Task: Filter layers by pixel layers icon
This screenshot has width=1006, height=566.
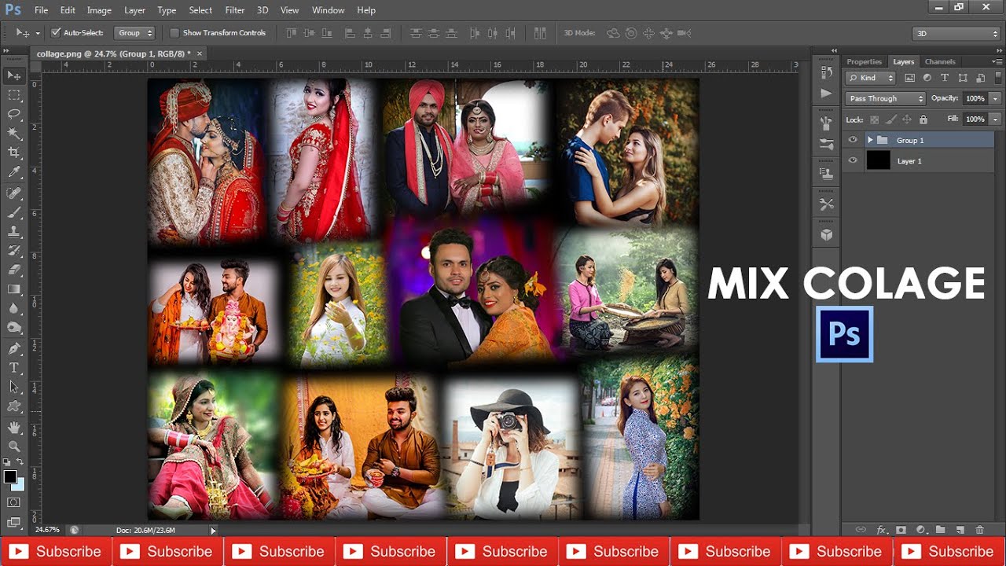Action: 910,78
